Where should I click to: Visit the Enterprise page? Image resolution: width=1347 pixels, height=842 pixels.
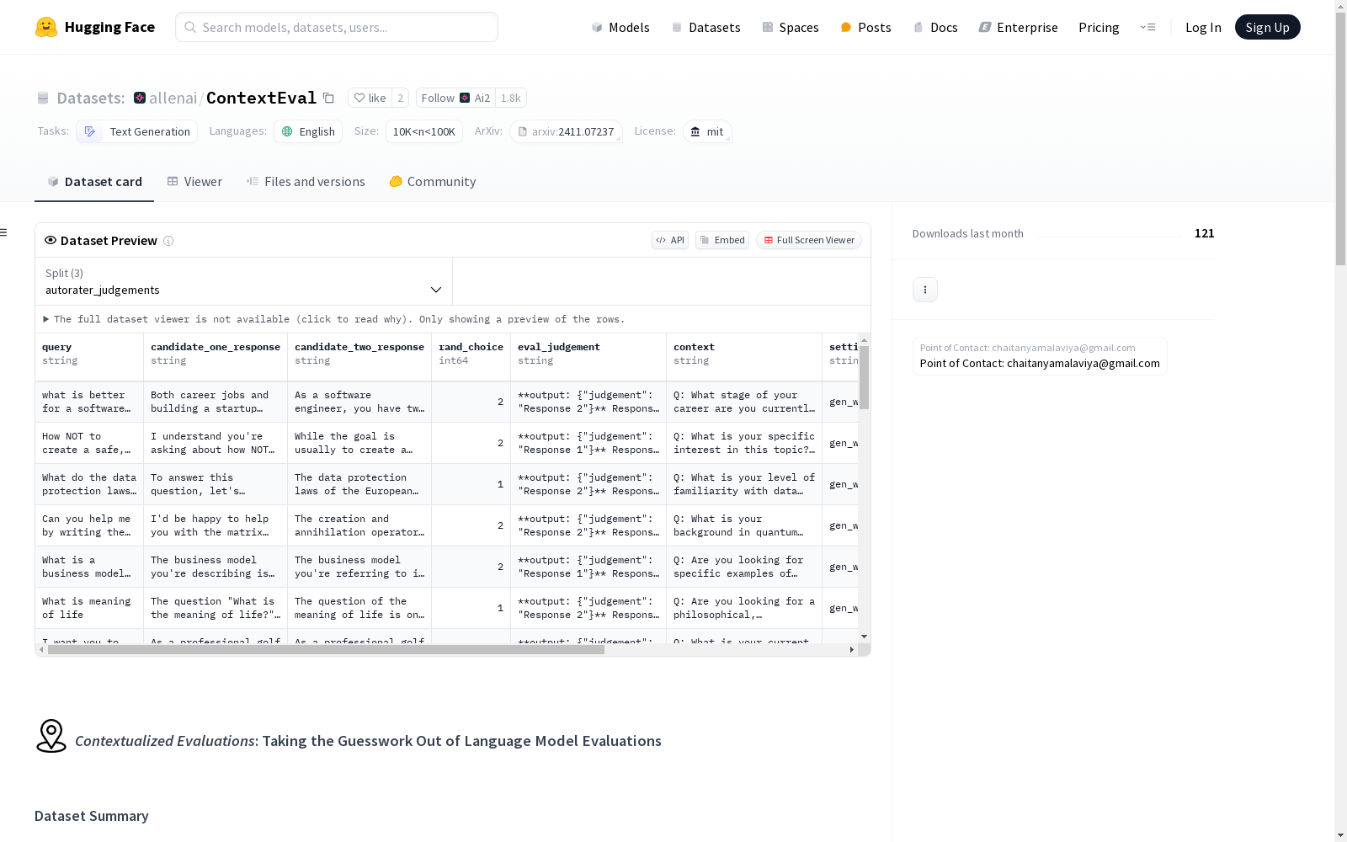[x=1018, y=27]
